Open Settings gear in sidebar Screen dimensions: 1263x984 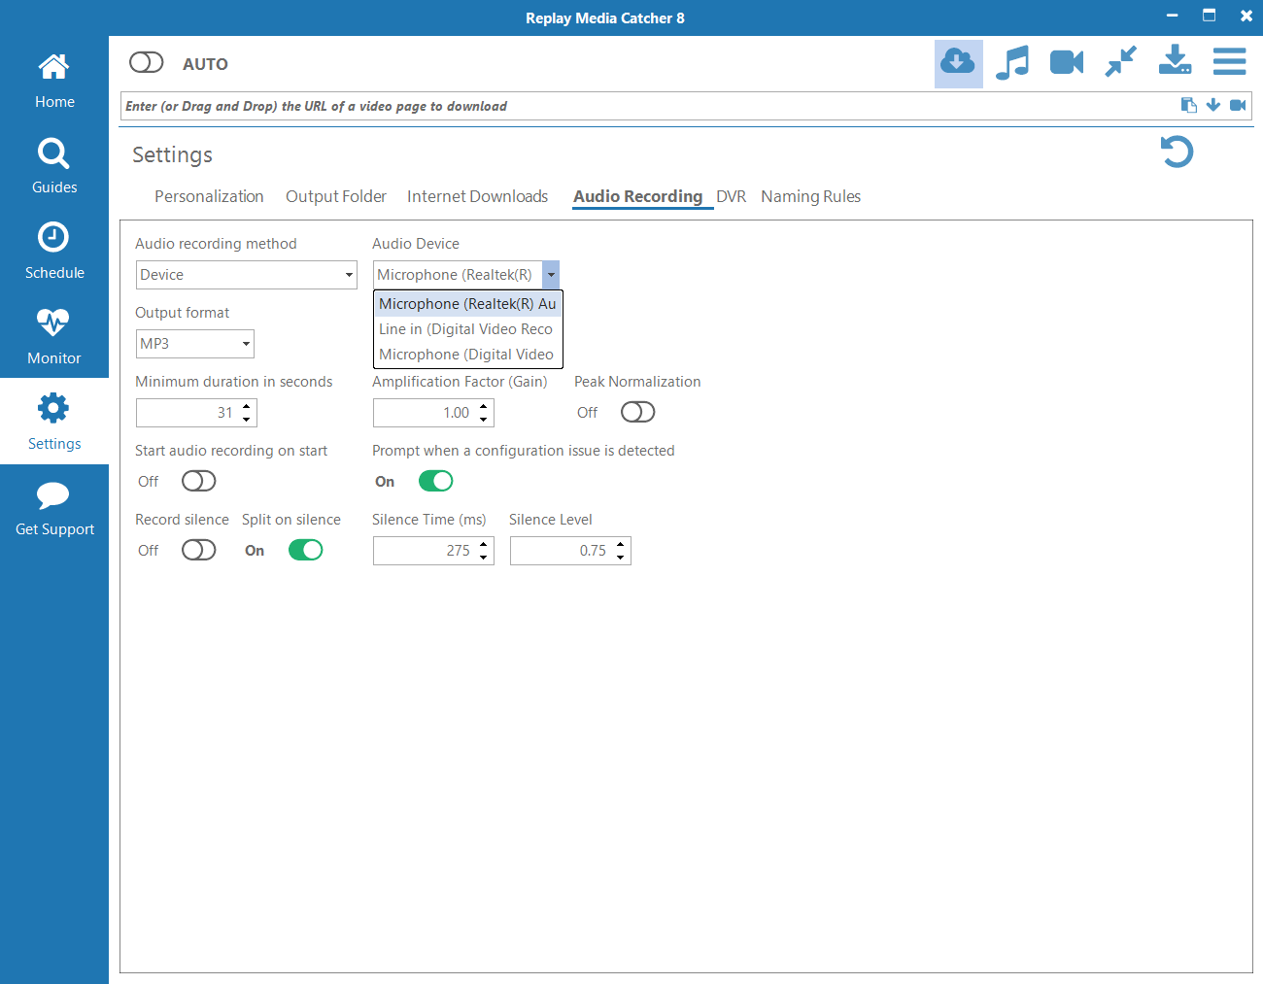click(x=54, y=423)
